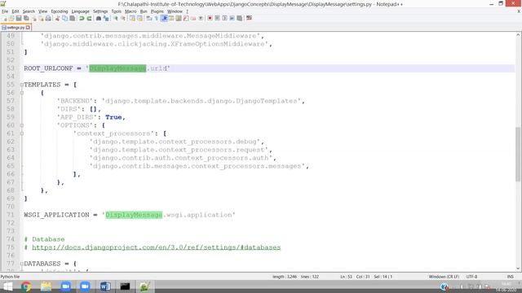Click the Close toolbar icon
522x293 pixels.
[x=34, y=18]
